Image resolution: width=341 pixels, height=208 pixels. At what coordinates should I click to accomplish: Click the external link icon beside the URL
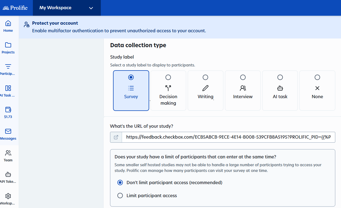click(116, 137)
